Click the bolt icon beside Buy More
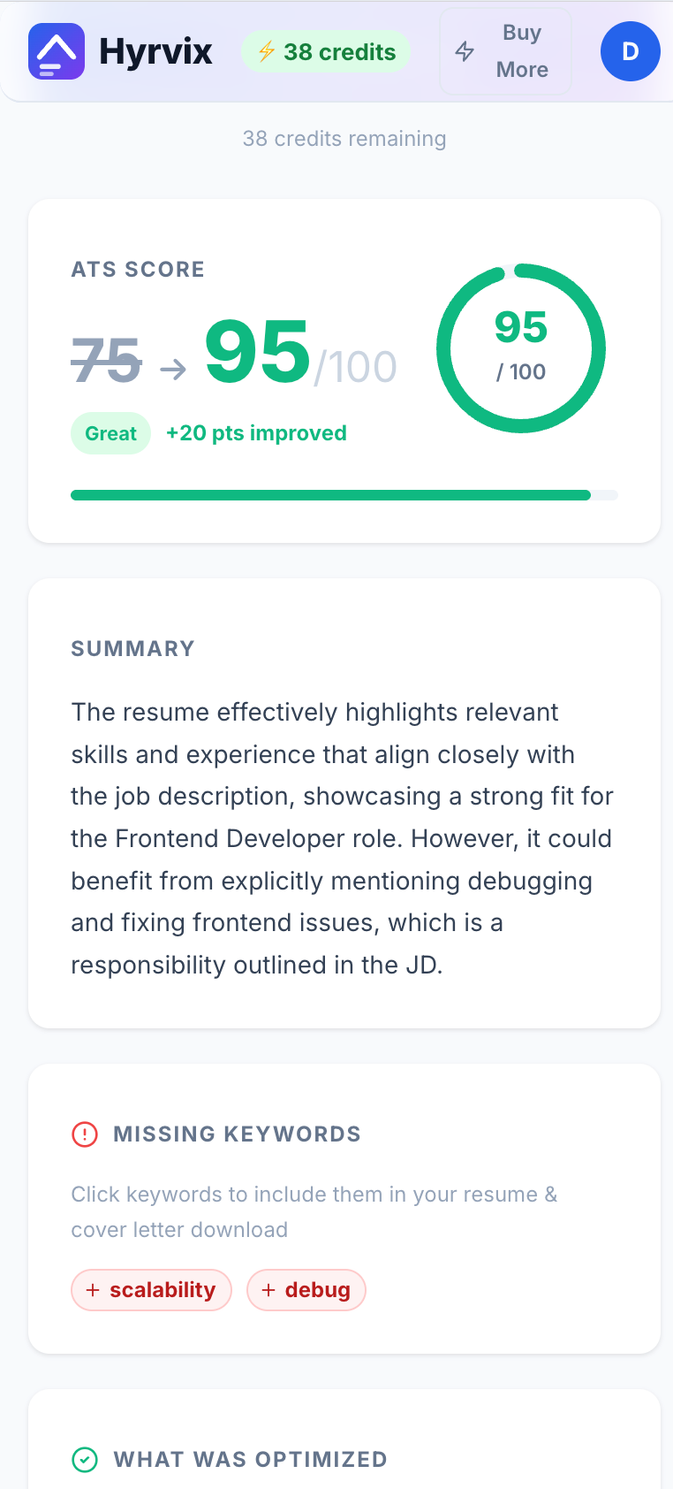Viewport: 673px width, 1489px height. pyautogui.click(x=465, y=51)
